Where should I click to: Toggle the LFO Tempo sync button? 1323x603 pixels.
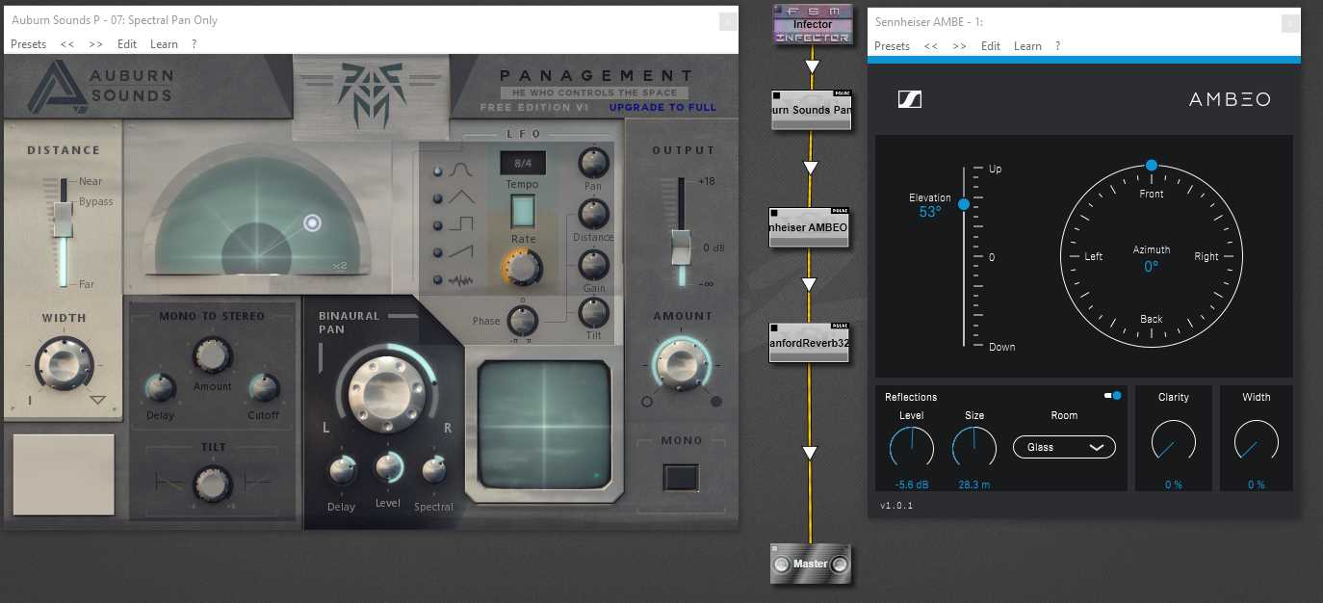pyautogui.click(x=523, y=211)
